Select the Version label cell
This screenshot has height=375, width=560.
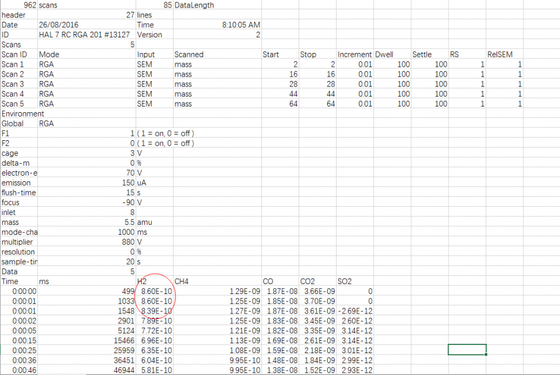point(155,35)
